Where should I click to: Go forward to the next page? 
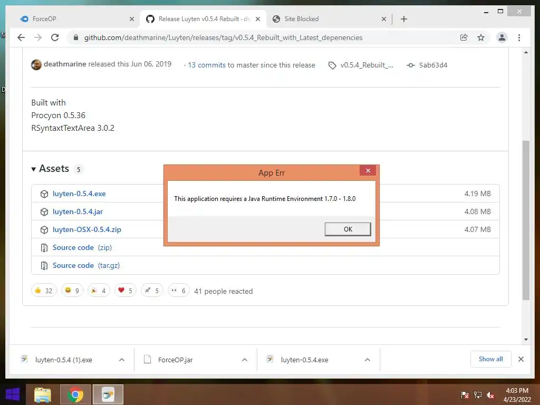pos(38,37)
